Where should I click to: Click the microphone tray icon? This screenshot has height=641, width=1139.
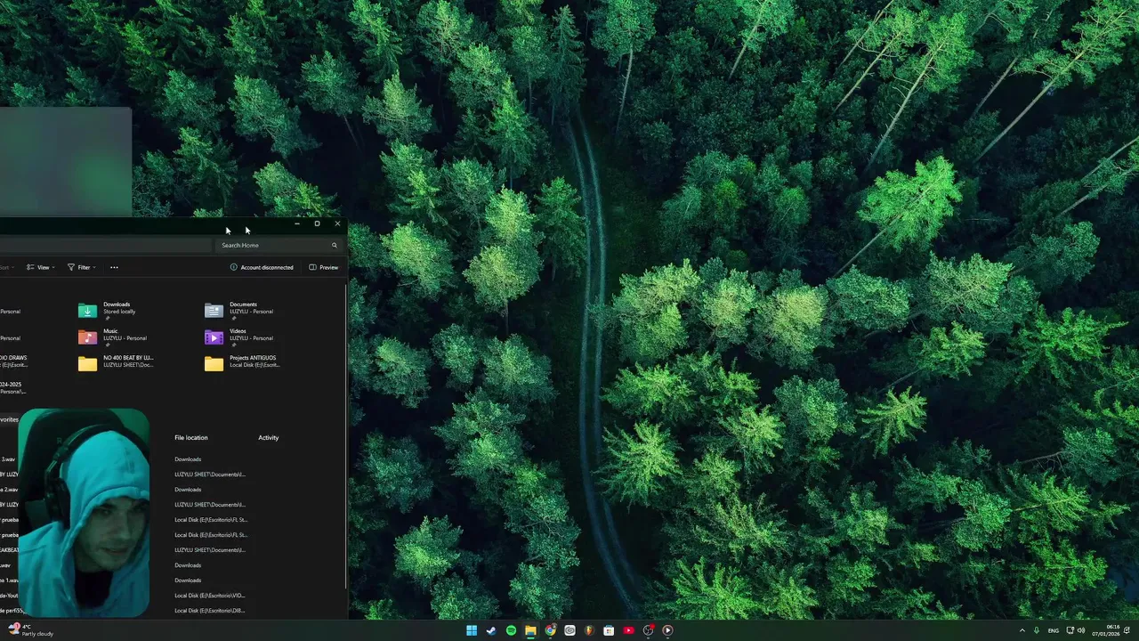coord(1037,630)
